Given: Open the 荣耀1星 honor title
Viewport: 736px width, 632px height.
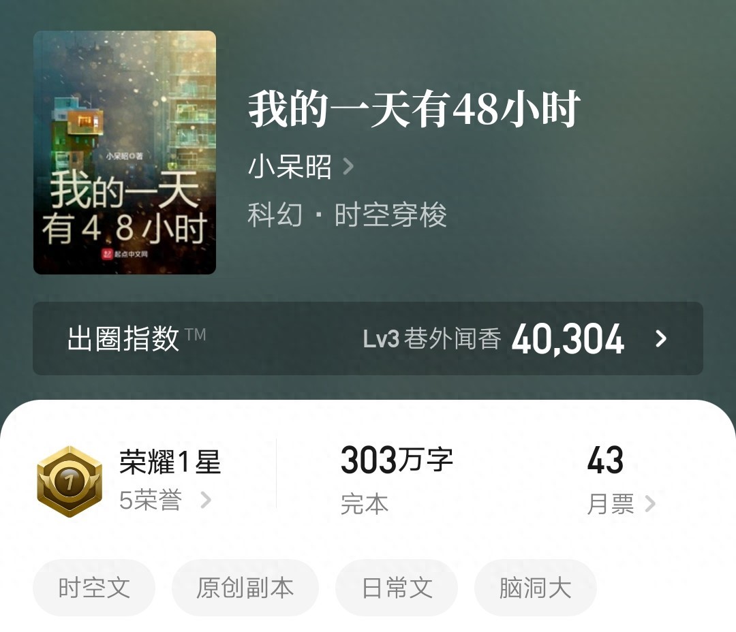Looking at the screenshot, I should (x=170, y=462).
